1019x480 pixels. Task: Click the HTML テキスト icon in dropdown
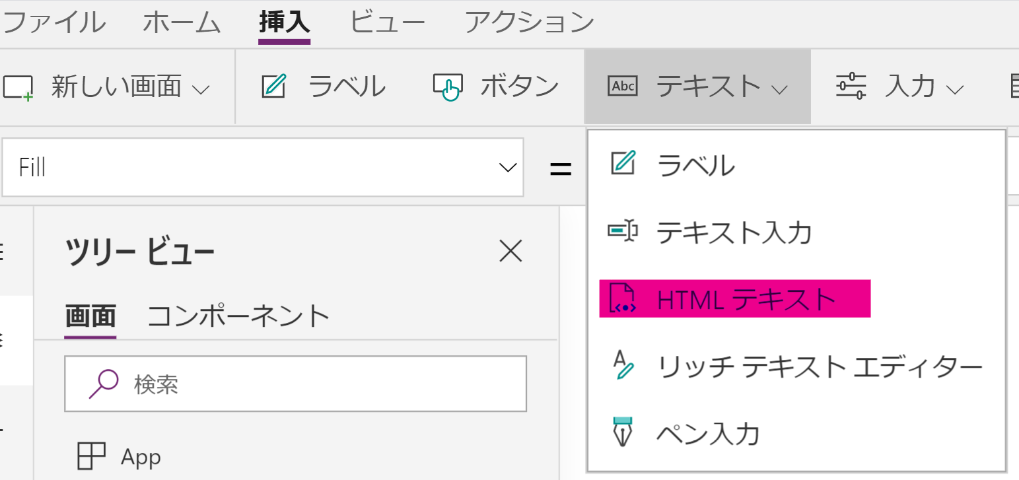tap(622, 299)
